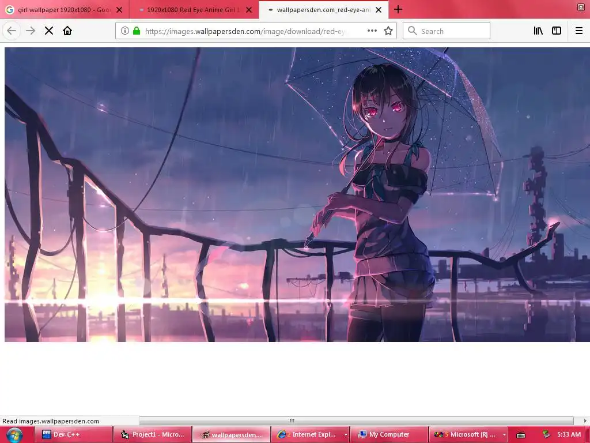Show site information icon in address bar
This screenshot has width=590, height=443.
125,31
